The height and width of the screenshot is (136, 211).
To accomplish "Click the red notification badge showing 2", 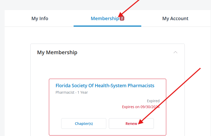I will click(122, 18).
